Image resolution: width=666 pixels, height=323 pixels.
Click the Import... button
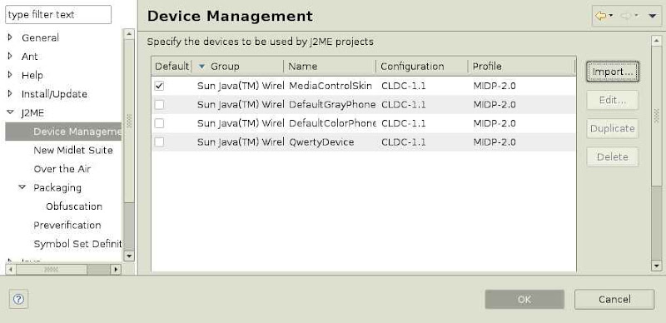point(613,72)
